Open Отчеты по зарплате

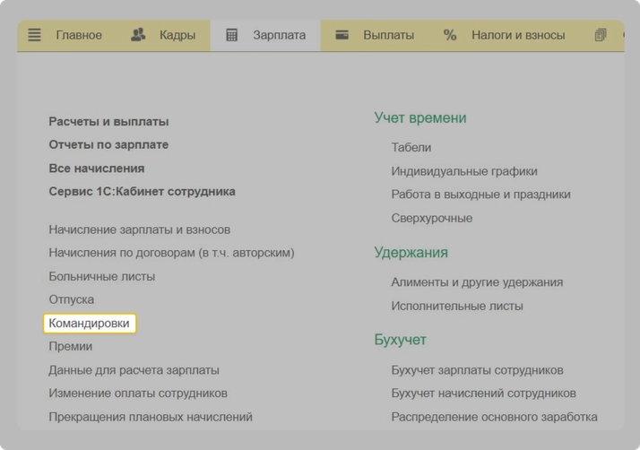pos(108,144)
